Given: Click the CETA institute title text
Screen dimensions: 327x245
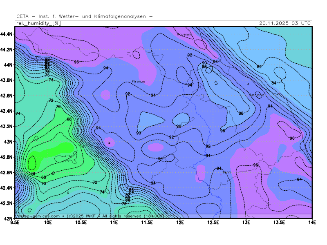Looking at the screenshot, I should tap(84, 16).
